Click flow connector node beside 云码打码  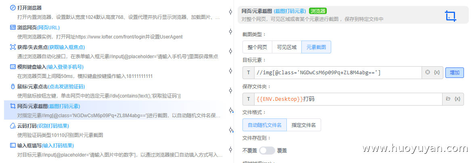click(x=231, y=130)
